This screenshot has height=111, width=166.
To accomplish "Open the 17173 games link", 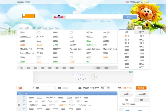I will (33, 105).
